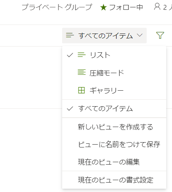Click the フォロー中 follow toggle text
172x192 pixels.
(x=126, y=7)
